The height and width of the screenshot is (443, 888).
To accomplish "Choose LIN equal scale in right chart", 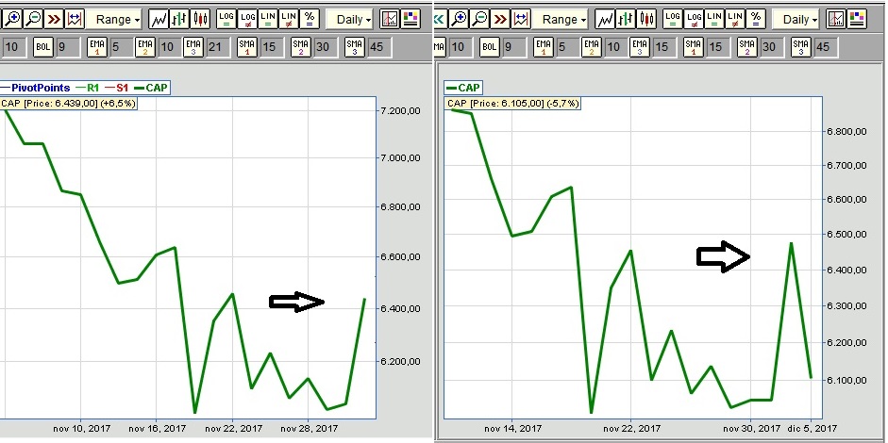I will [x=714, y=19].
